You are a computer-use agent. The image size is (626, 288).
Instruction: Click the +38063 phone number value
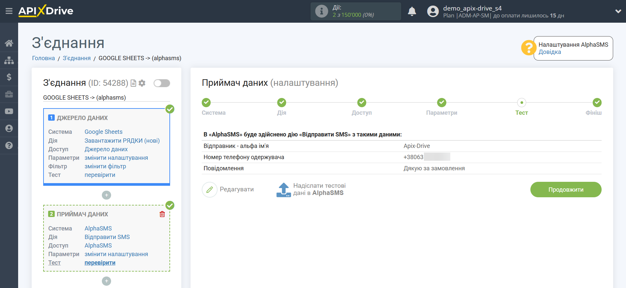413,157
